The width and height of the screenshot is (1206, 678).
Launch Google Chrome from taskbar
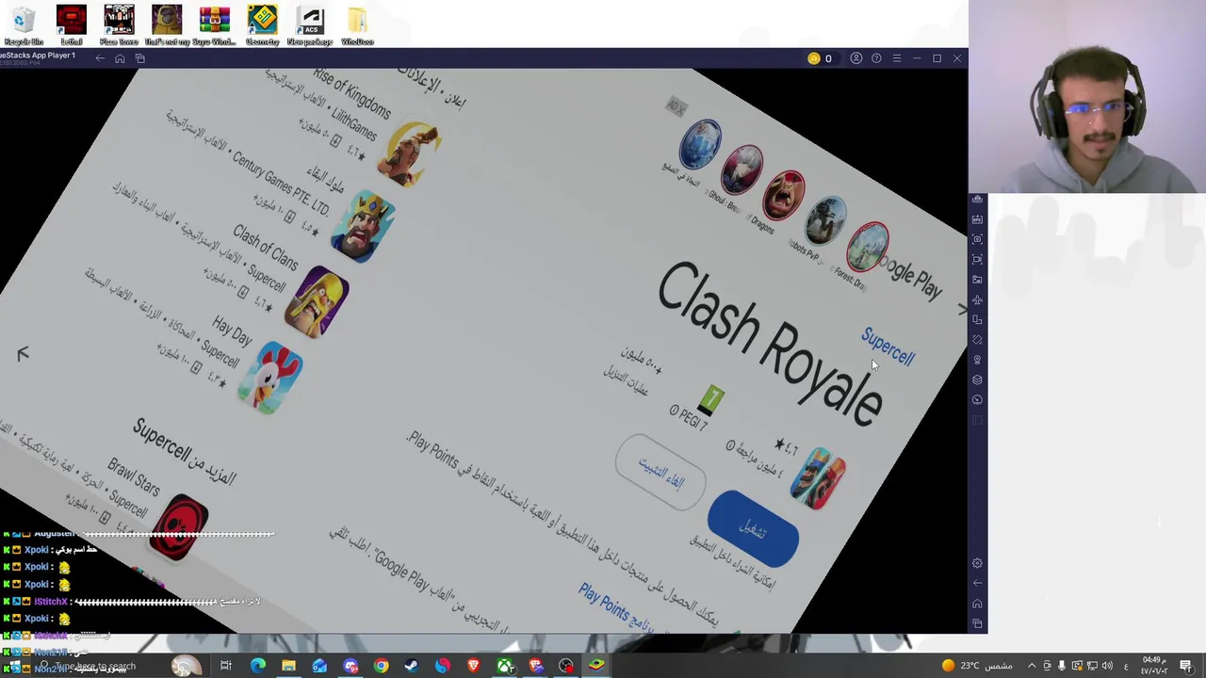pyautogui.click(x=381, y=666)
